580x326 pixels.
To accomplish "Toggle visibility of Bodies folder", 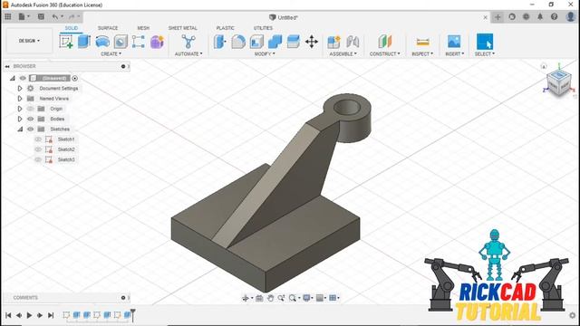I will tap(30, 119).
